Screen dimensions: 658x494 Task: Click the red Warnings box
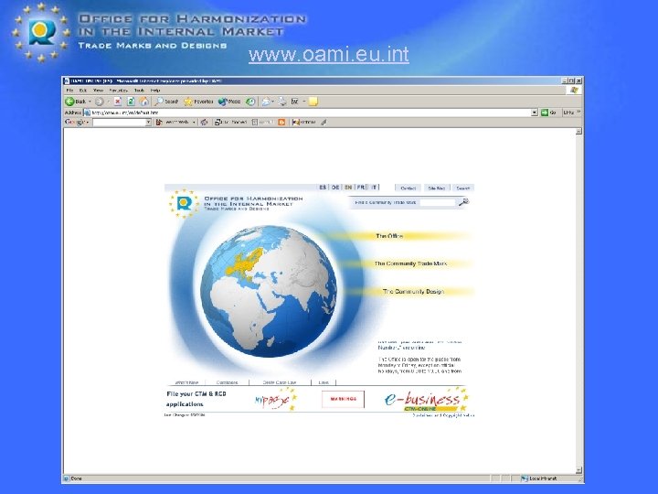click(343, 399)
